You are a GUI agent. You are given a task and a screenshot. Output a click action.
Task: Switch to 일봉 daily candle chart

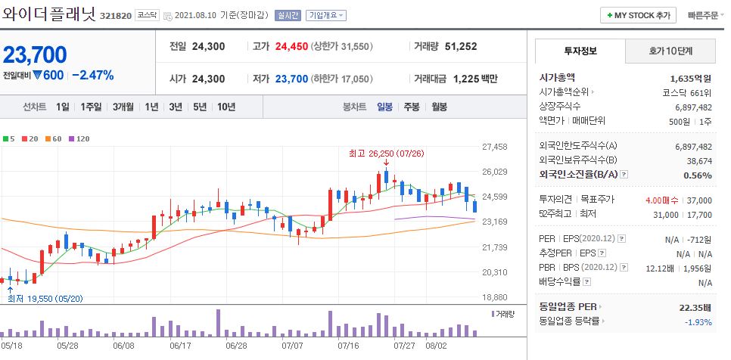[384, 107]
